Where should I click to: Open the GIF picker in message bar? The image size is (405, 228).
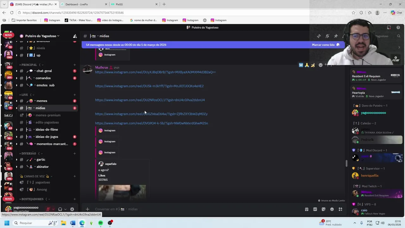[x=315, y=209]
